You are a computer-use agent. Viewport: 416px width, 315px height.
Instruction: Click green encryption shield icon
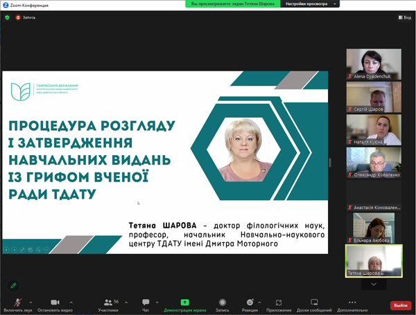pos(7,17)
